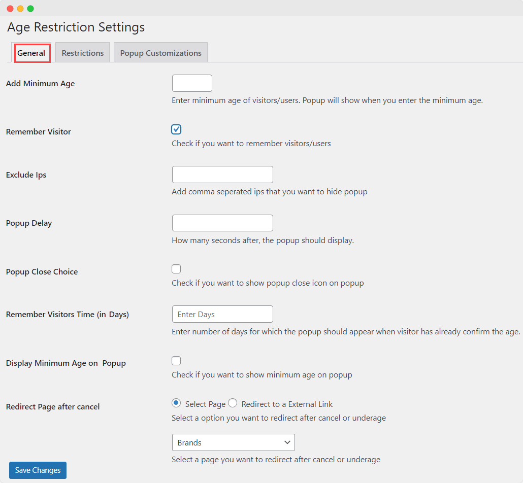Open the Popup Customizations tab
The image size is (523, 483).
coord(160,52)
